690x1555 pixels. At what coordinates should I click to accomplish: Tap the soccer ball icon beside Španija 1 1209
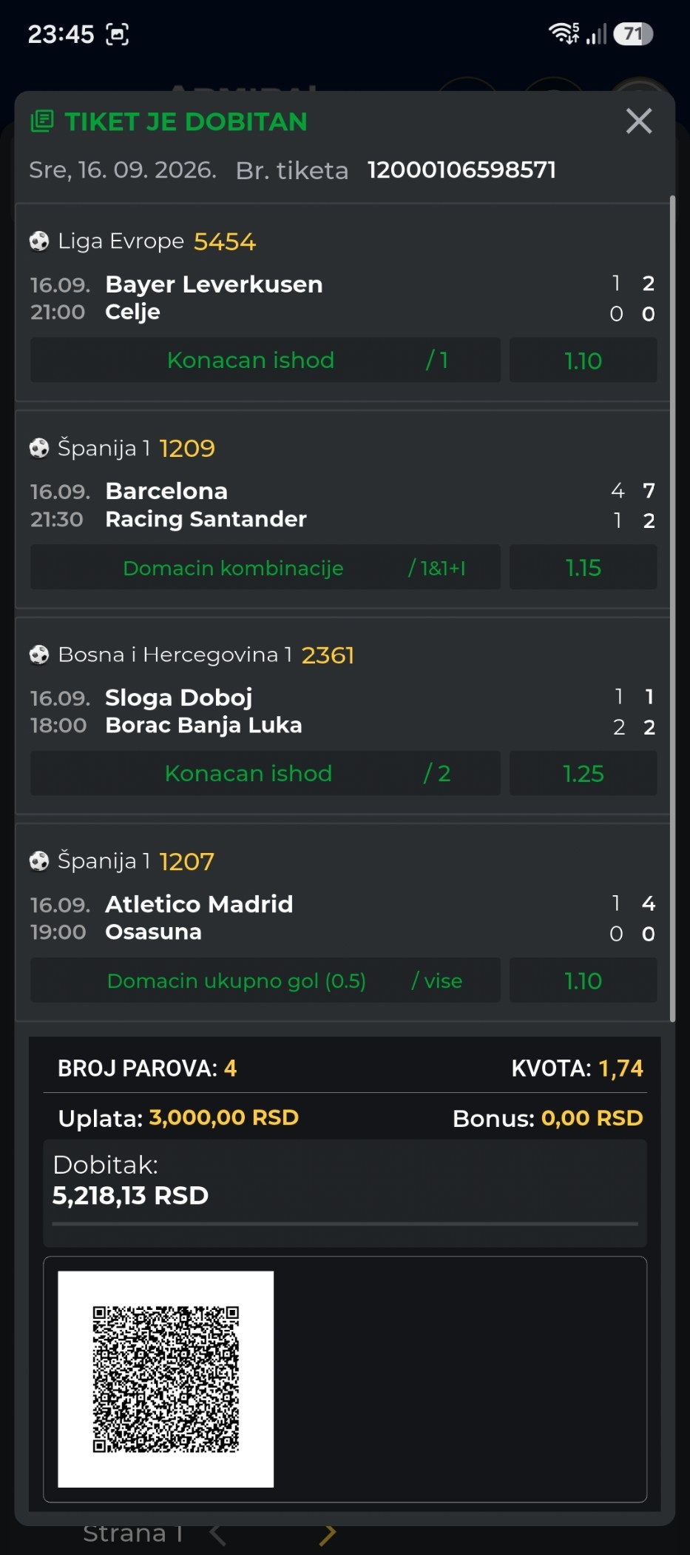click(x=39, y=448)
